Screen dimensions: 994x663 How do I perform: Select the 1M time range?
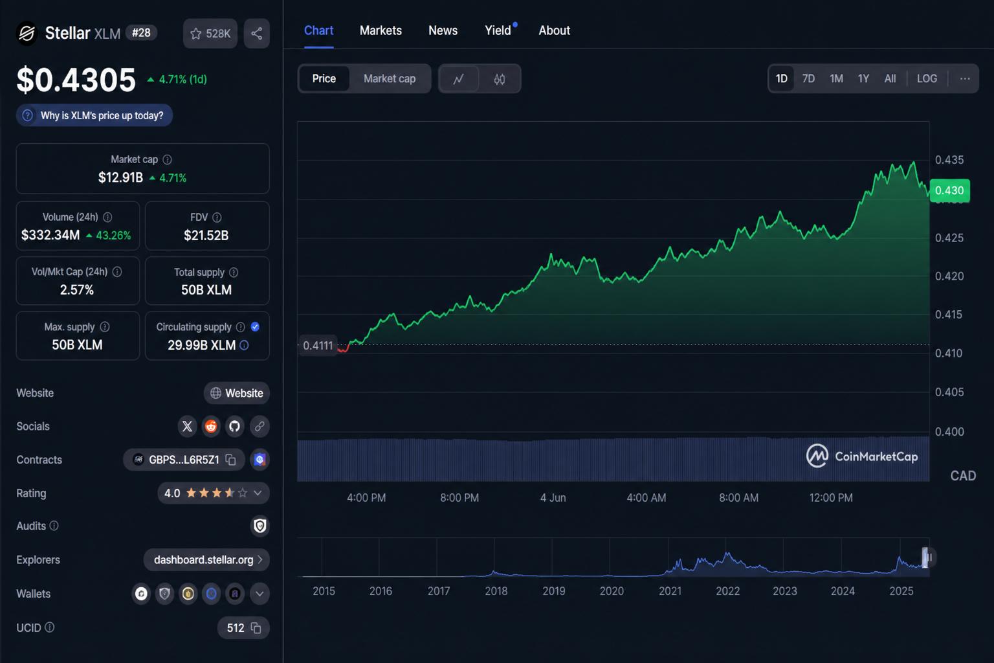click(836, 78)
